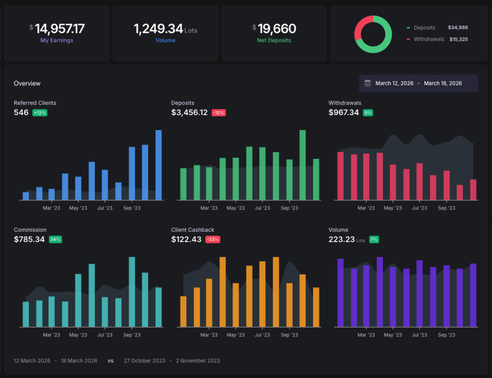
Task: Click the Volume label in top card
Action: tap(165, 40)
